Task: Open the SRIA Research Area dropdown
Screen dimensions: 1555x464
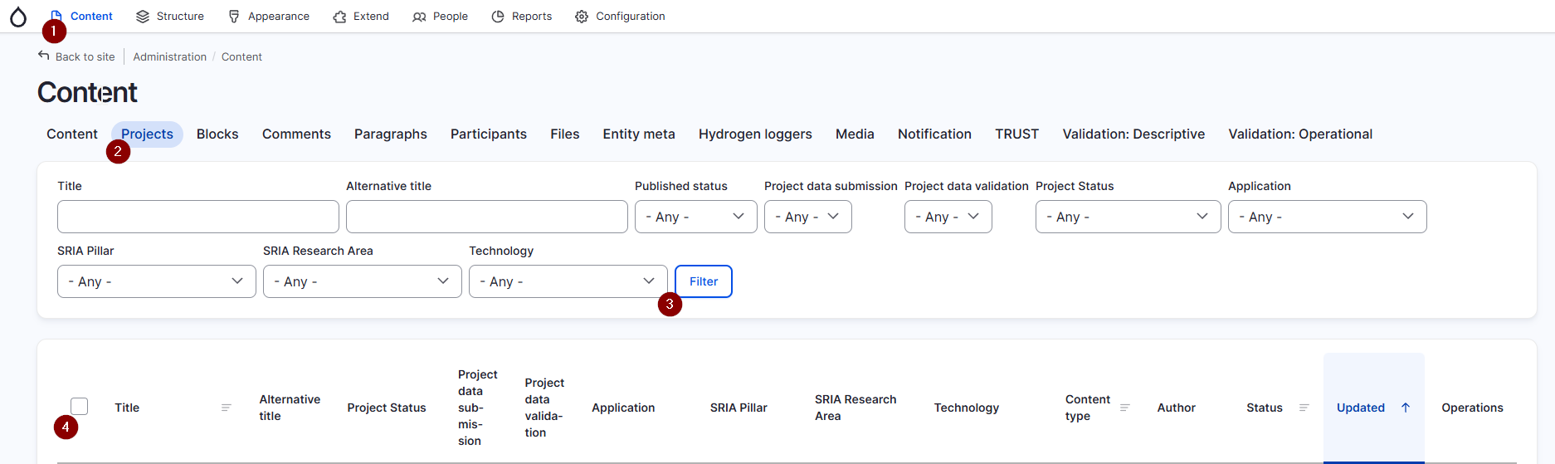Action: 363,281
